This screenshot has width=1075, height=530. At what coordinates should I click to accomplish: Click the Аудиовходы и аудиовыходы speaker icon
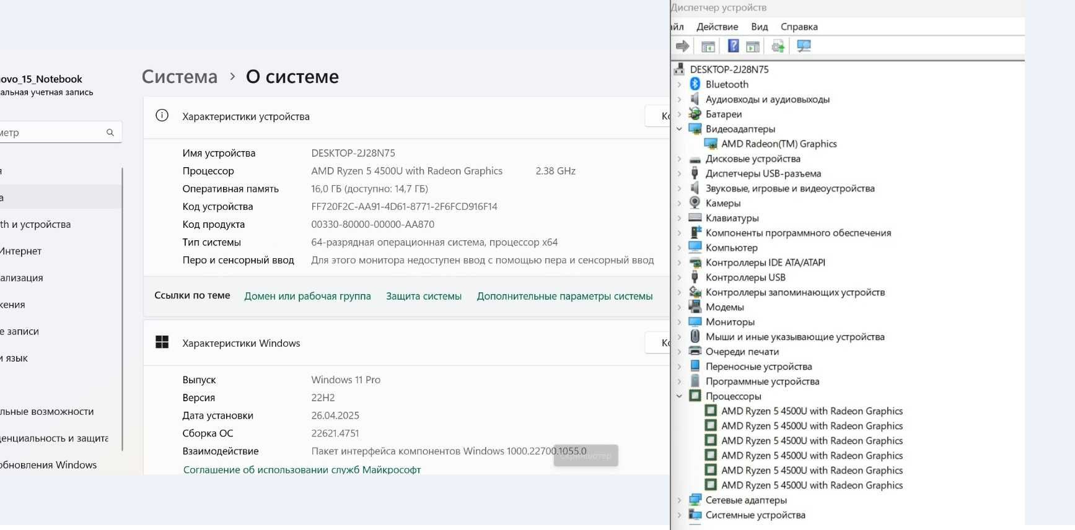coord(695,99)
